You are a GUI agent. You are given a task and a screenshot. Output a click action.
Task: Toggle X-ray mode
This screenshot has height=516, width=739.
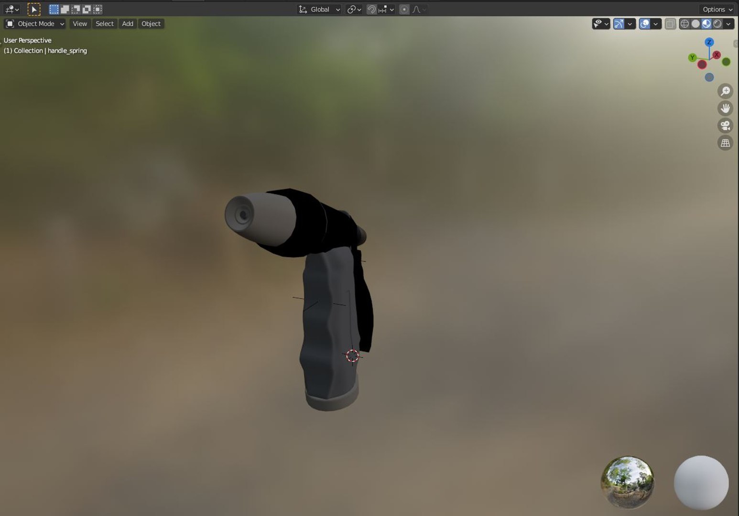670,23
